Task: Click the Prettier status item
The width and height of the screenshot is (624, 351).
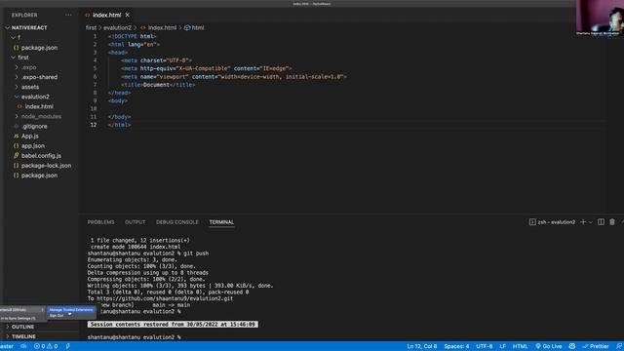Action: 596,346
